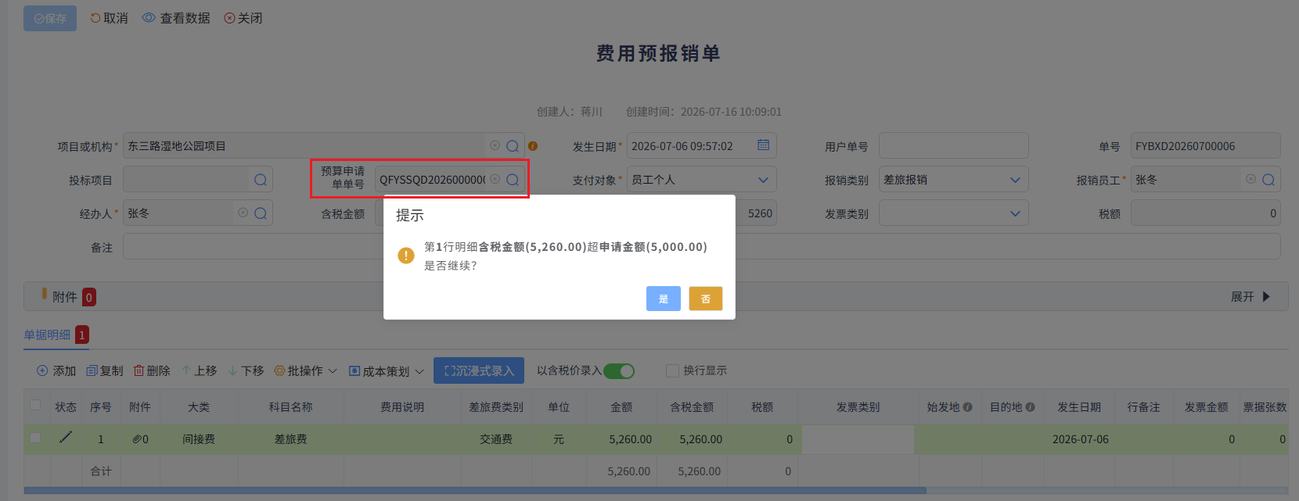Search icon in 项目或机构 field
The image size is (1299, 501).
point(513,146)
